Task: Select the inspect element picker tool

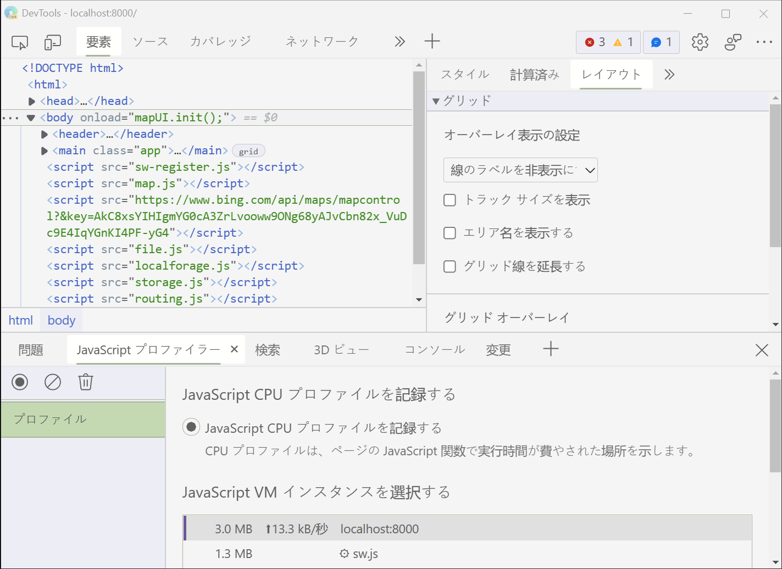Action: coord(19,42)
